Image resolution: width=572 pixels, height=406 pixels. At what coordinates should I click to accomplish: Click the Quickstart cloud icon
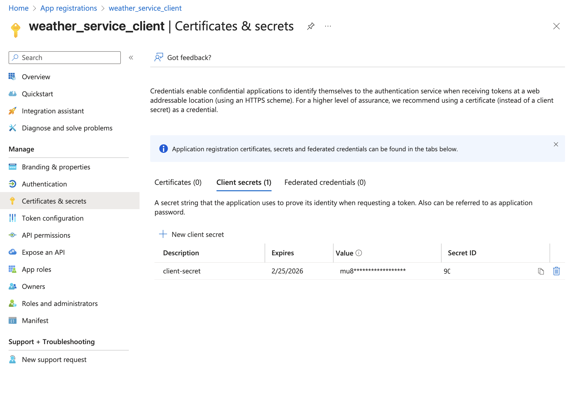12,94
